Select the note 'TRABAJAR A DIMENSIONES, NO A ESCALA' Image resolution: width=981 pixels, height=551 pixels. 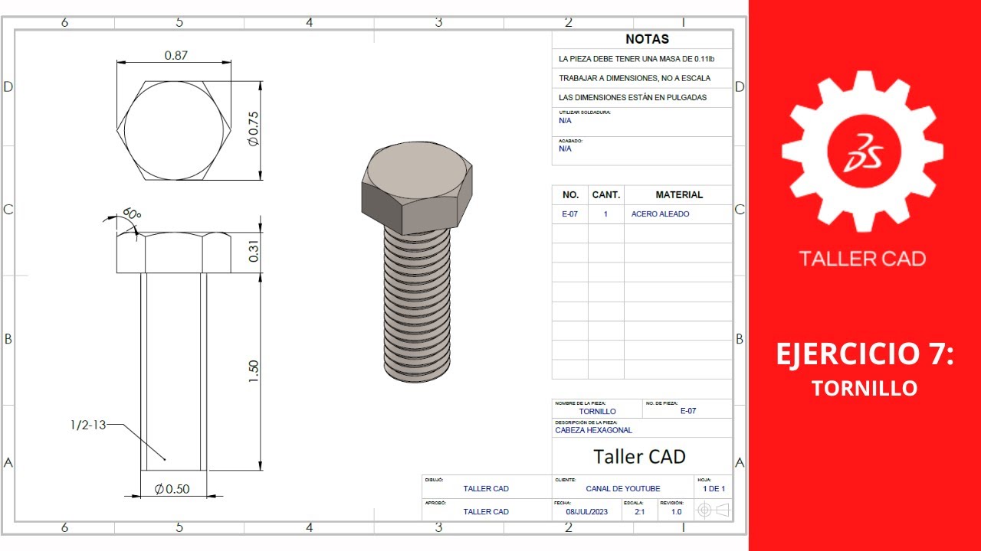(x=635, y=78)
